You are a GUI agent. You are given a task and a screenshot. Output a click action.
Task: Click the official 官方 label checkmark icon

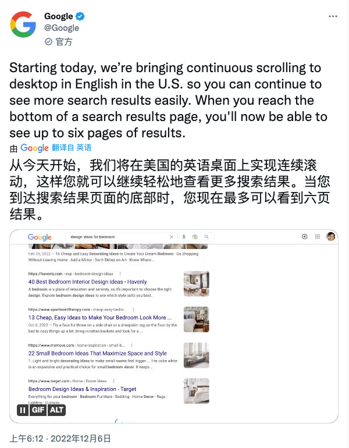click(x=48, y=42)
